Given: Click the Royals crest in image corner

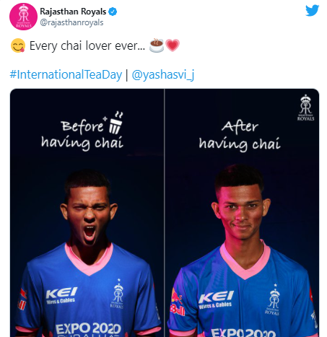Looking at the screenshot, I should pos(305,108).
